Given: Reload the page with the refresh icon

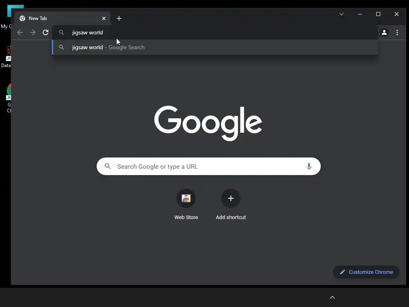Looking at the screenshot, I should 46,32.
